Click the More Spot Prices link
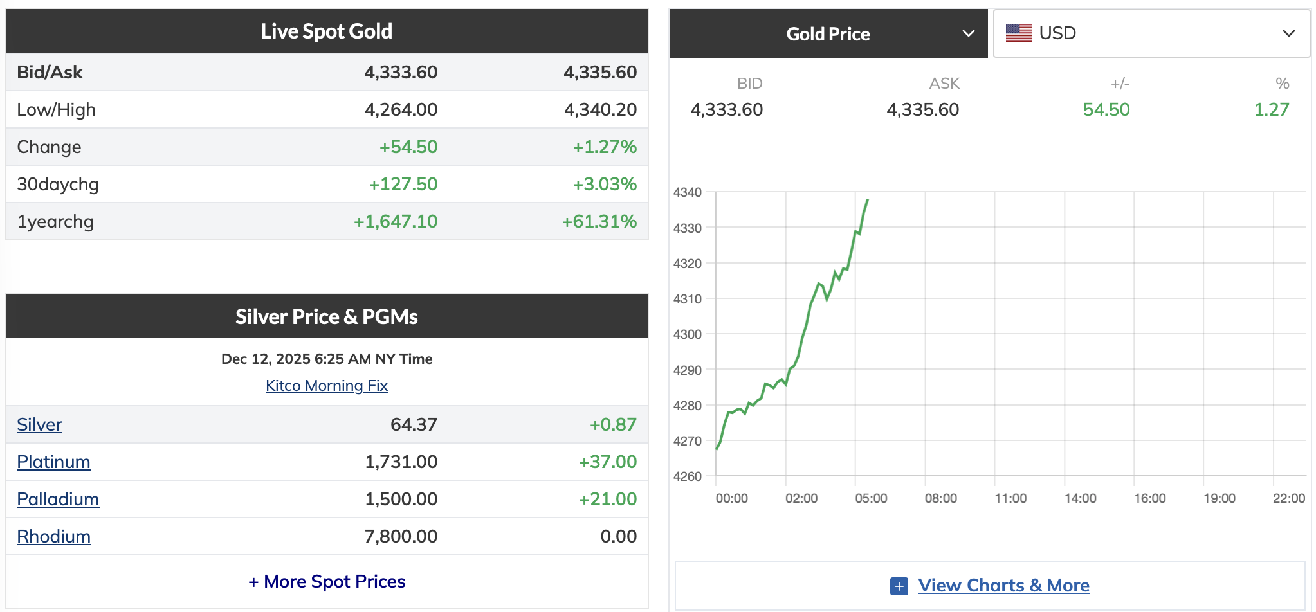The width and height of the screenshot is (1316, 612). 327,582
